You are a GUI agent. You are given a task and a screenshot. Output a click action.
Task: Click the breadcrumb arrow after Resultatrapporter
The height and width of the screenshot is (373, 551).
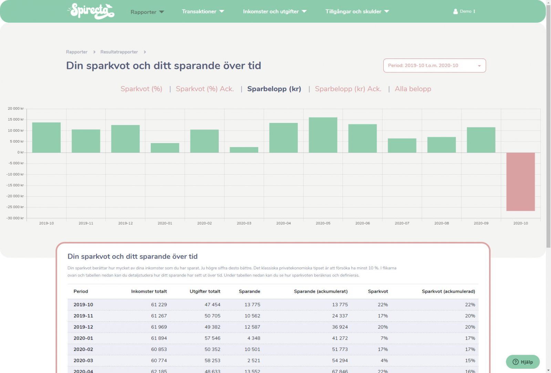click(x=145, y=52)
